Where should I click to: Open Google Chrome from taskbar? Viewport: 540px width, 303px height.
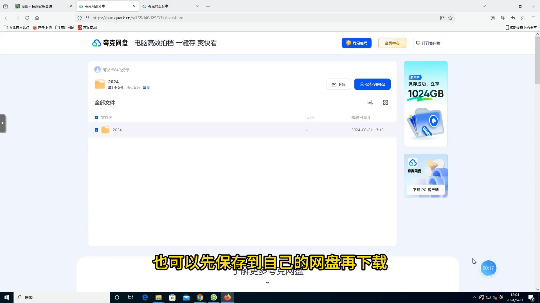point(200,297)
